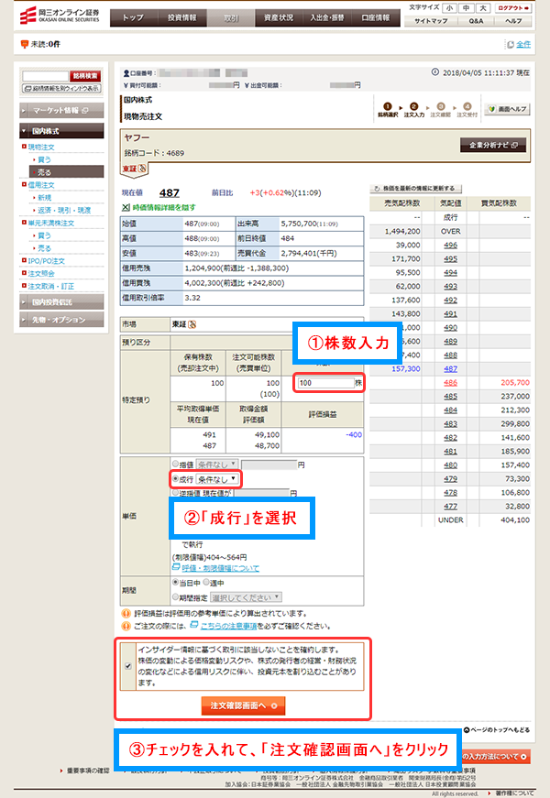Click 重要事項の確認 footer link
550x798 pixels.
[87, 771]
